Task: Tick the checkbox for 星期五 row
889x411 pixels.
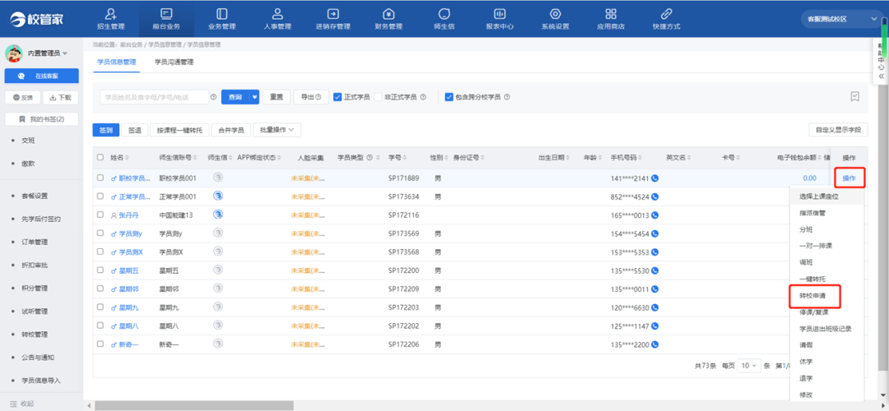Action: [100, 270]
